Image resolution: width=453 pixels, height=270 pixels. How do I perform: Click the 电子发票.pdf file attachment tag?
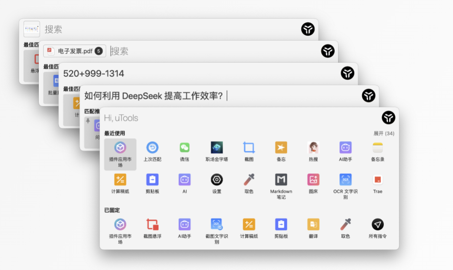[75, 51]
